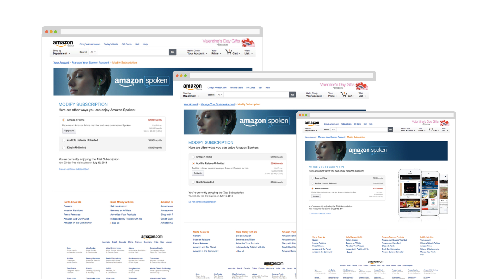The height and width of the screenshot is (279, 497).
Task: Follow Your Account breadcrumb in the middle window
Action: pyautogui.click(x=191, y=104)
